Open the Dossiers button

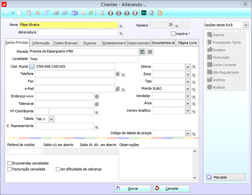[x=226, y=50]
